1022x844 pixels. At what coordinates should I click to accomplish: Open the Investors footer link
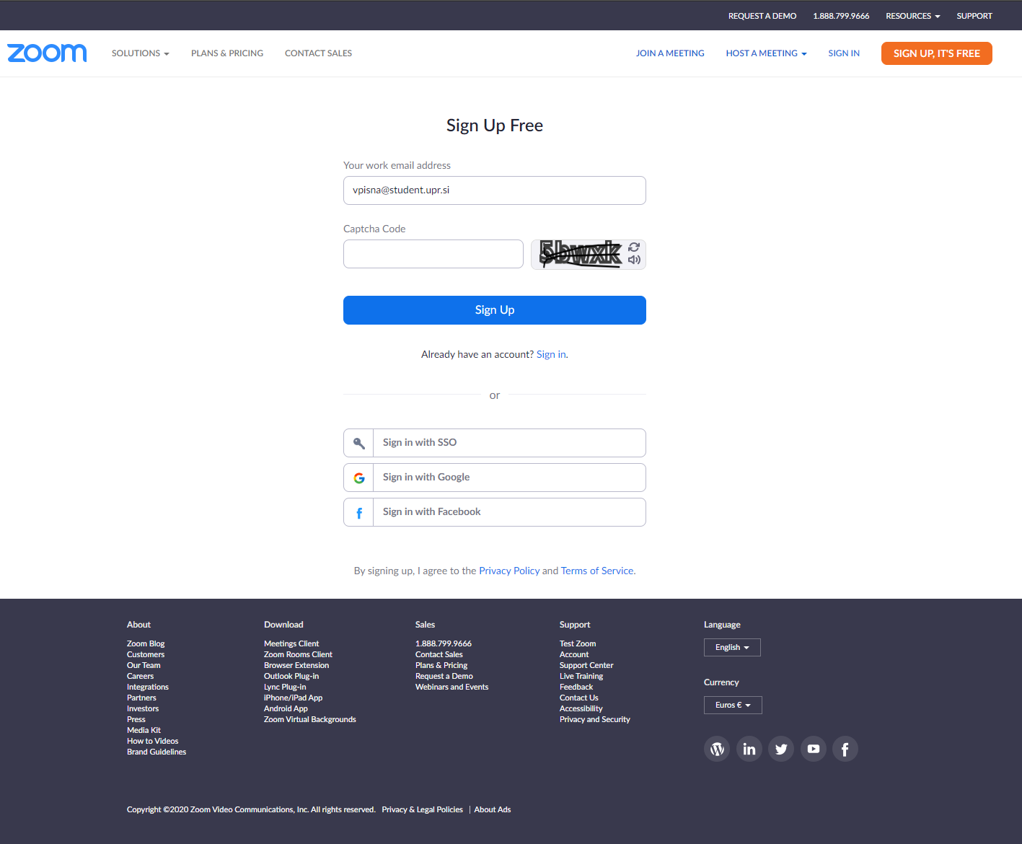pyautogui.click(x=143, y=708)
